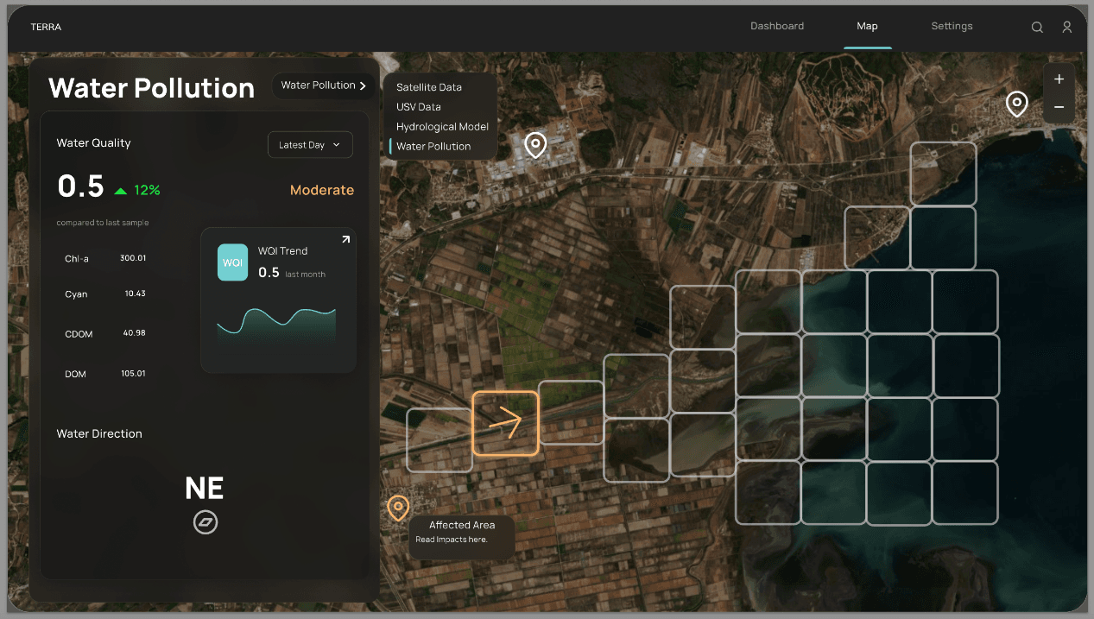
Task: Expand the WQI Trend card arrow
Action: tap(346, 240)
